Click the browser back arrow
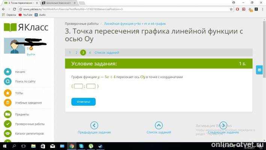This screenshot has width=266, height=150. click(x=3, y=9)
